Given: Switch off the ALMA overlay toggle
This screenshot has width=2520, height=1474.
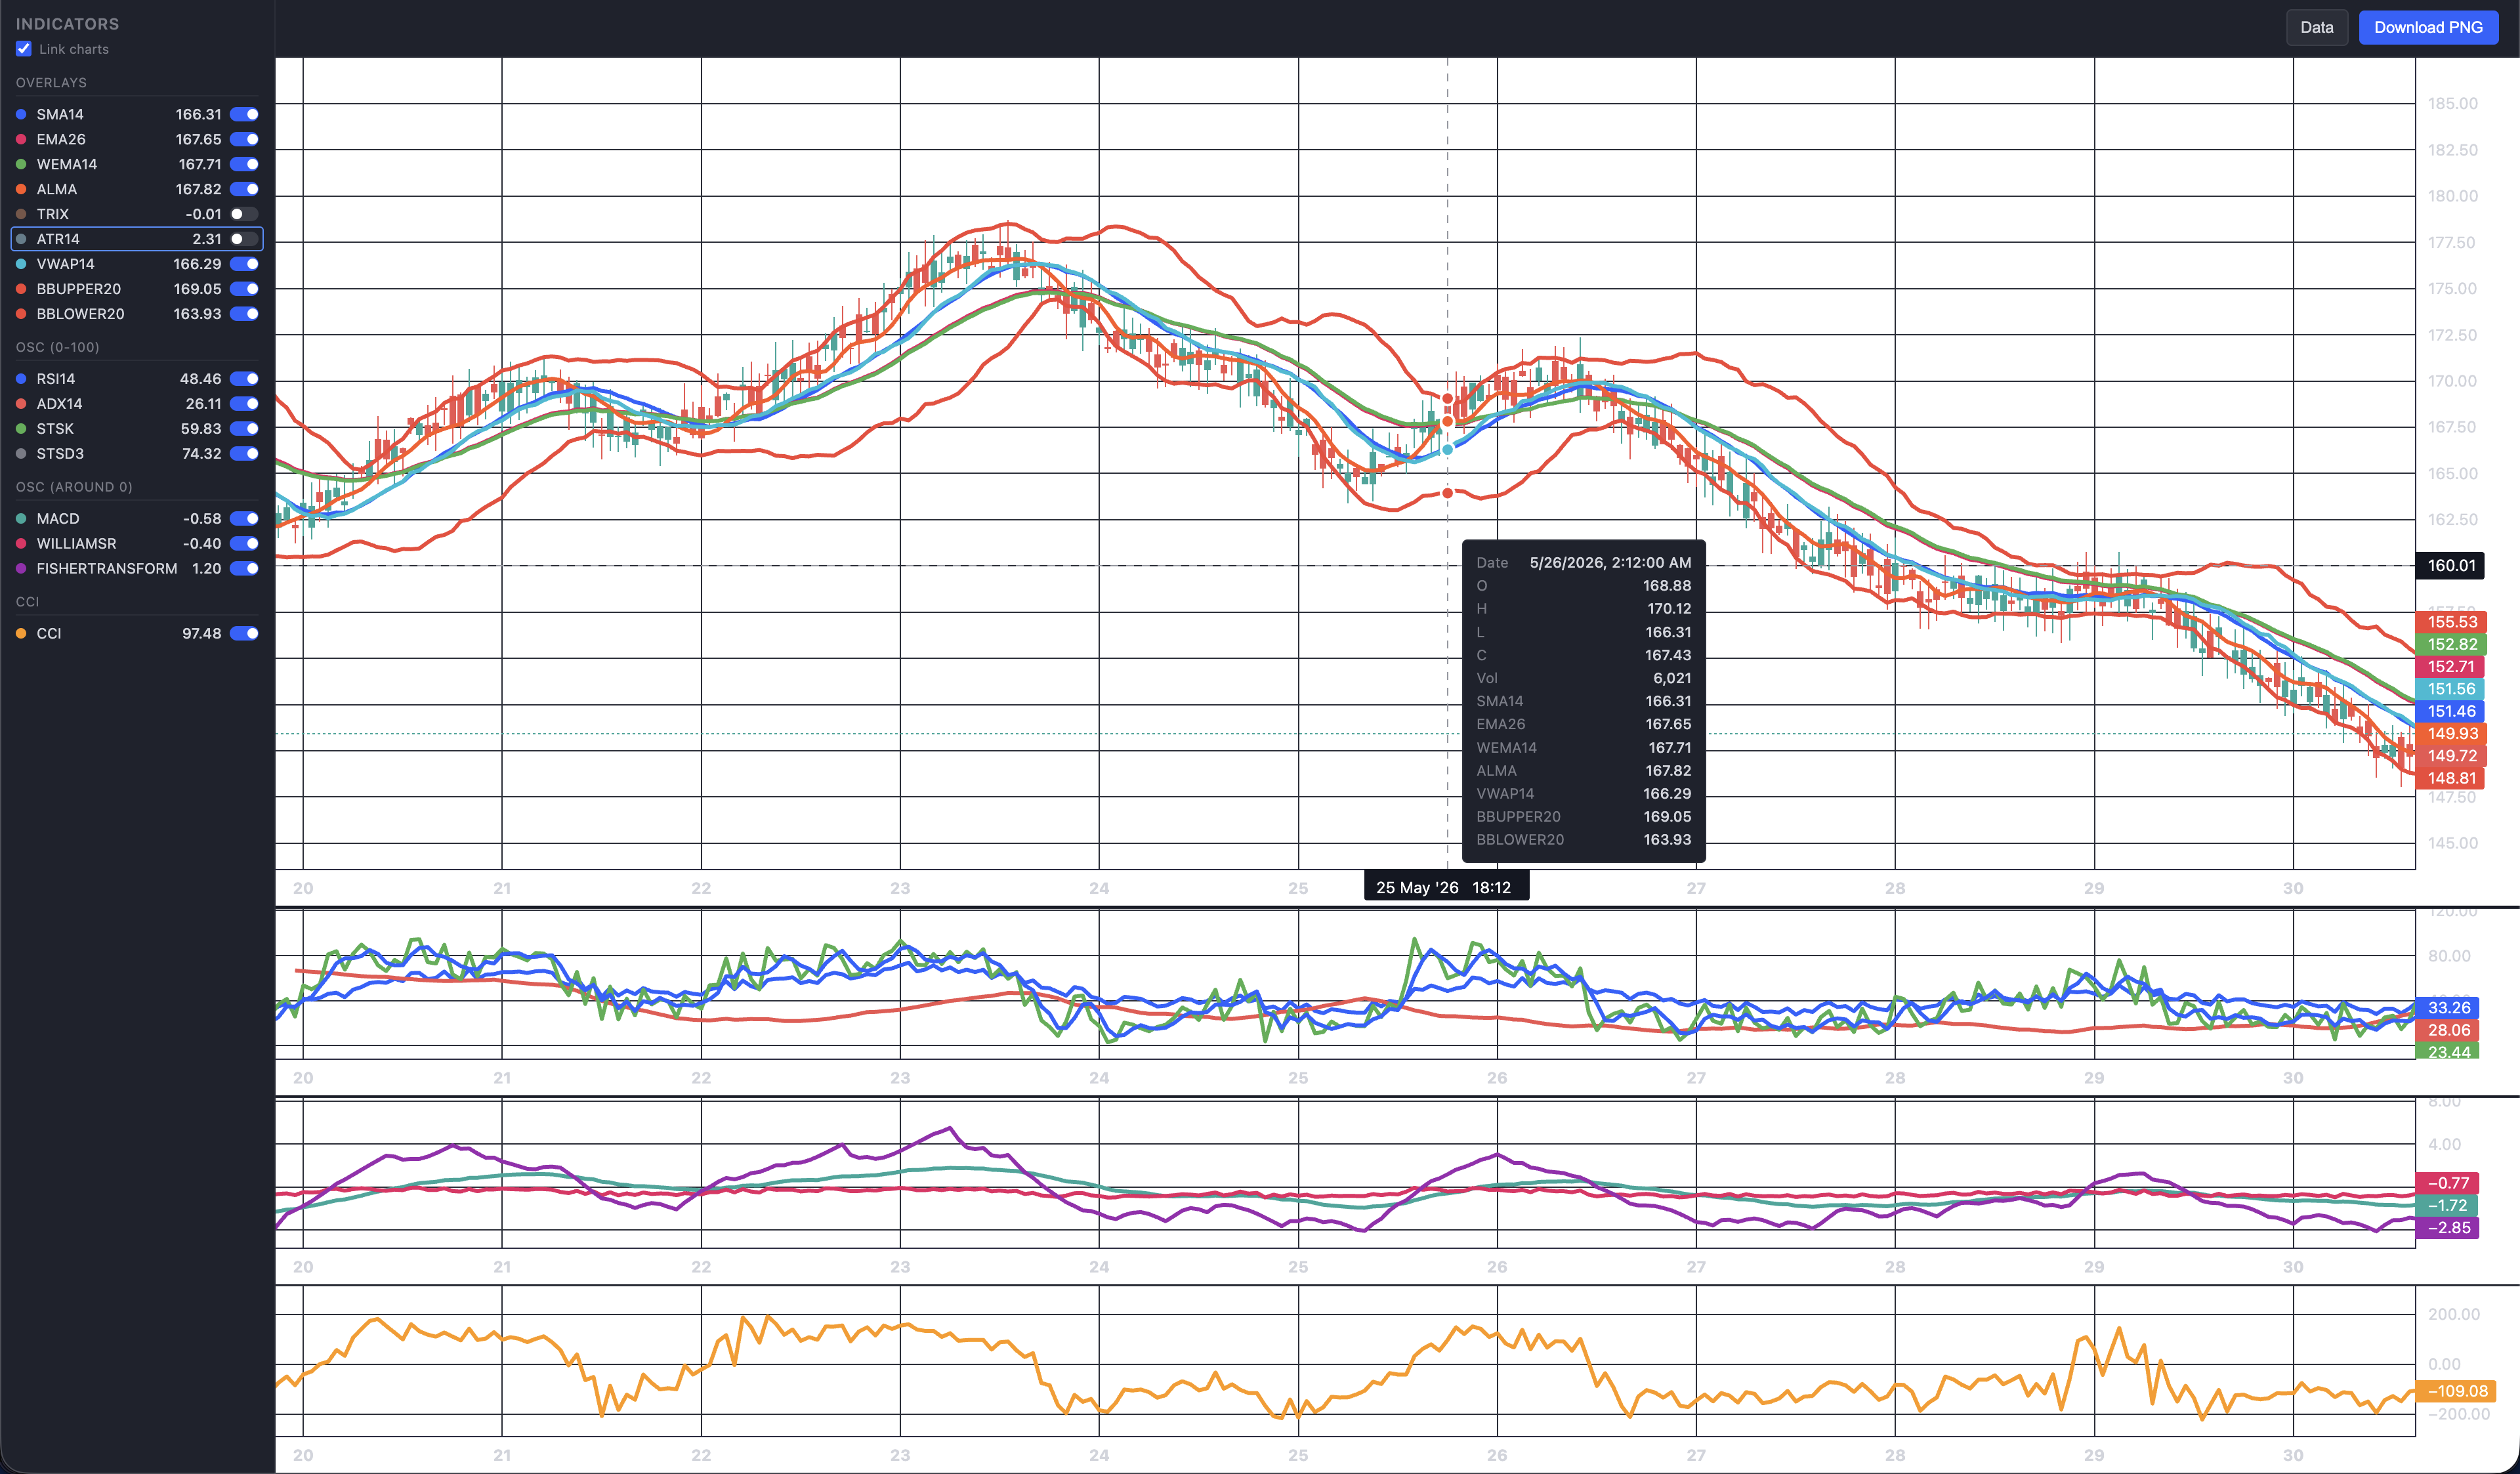Looking at the screenshot, I should tap(244, 189).
